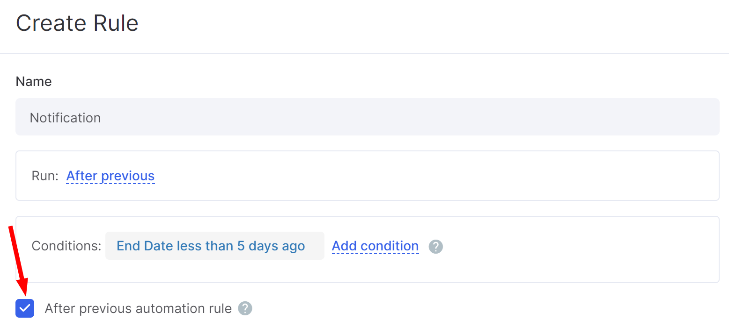The width and height of the screenshot is (729, 334).
Task: Click the "Conditions:" label
Action: tap(66, 246)
